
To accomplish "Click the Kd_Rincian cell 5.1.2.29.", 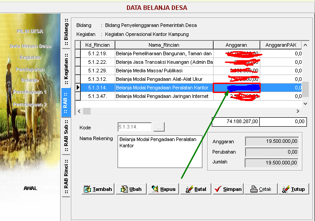I will tap(98, 71).
